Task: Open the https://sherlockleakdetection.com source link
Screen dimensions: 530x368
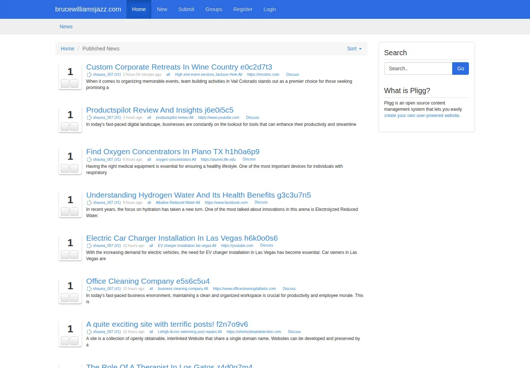Action: point(254,332)
